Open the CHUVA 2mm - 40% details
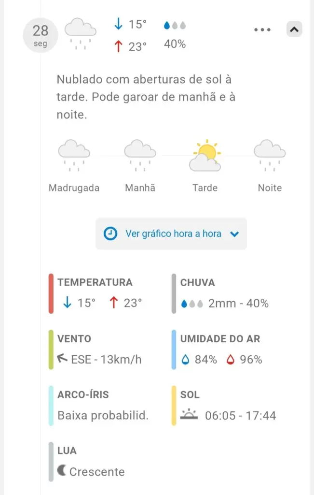 (225, 293)
